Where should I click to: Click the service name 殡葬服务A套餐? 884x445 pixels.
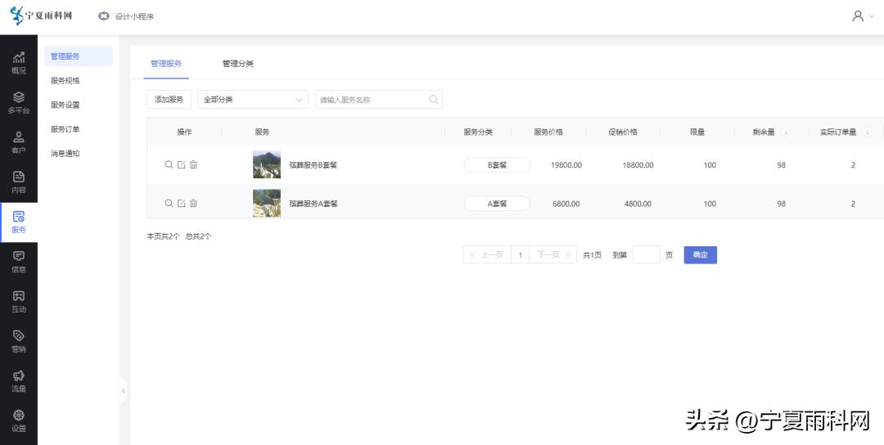pos(313,204)
